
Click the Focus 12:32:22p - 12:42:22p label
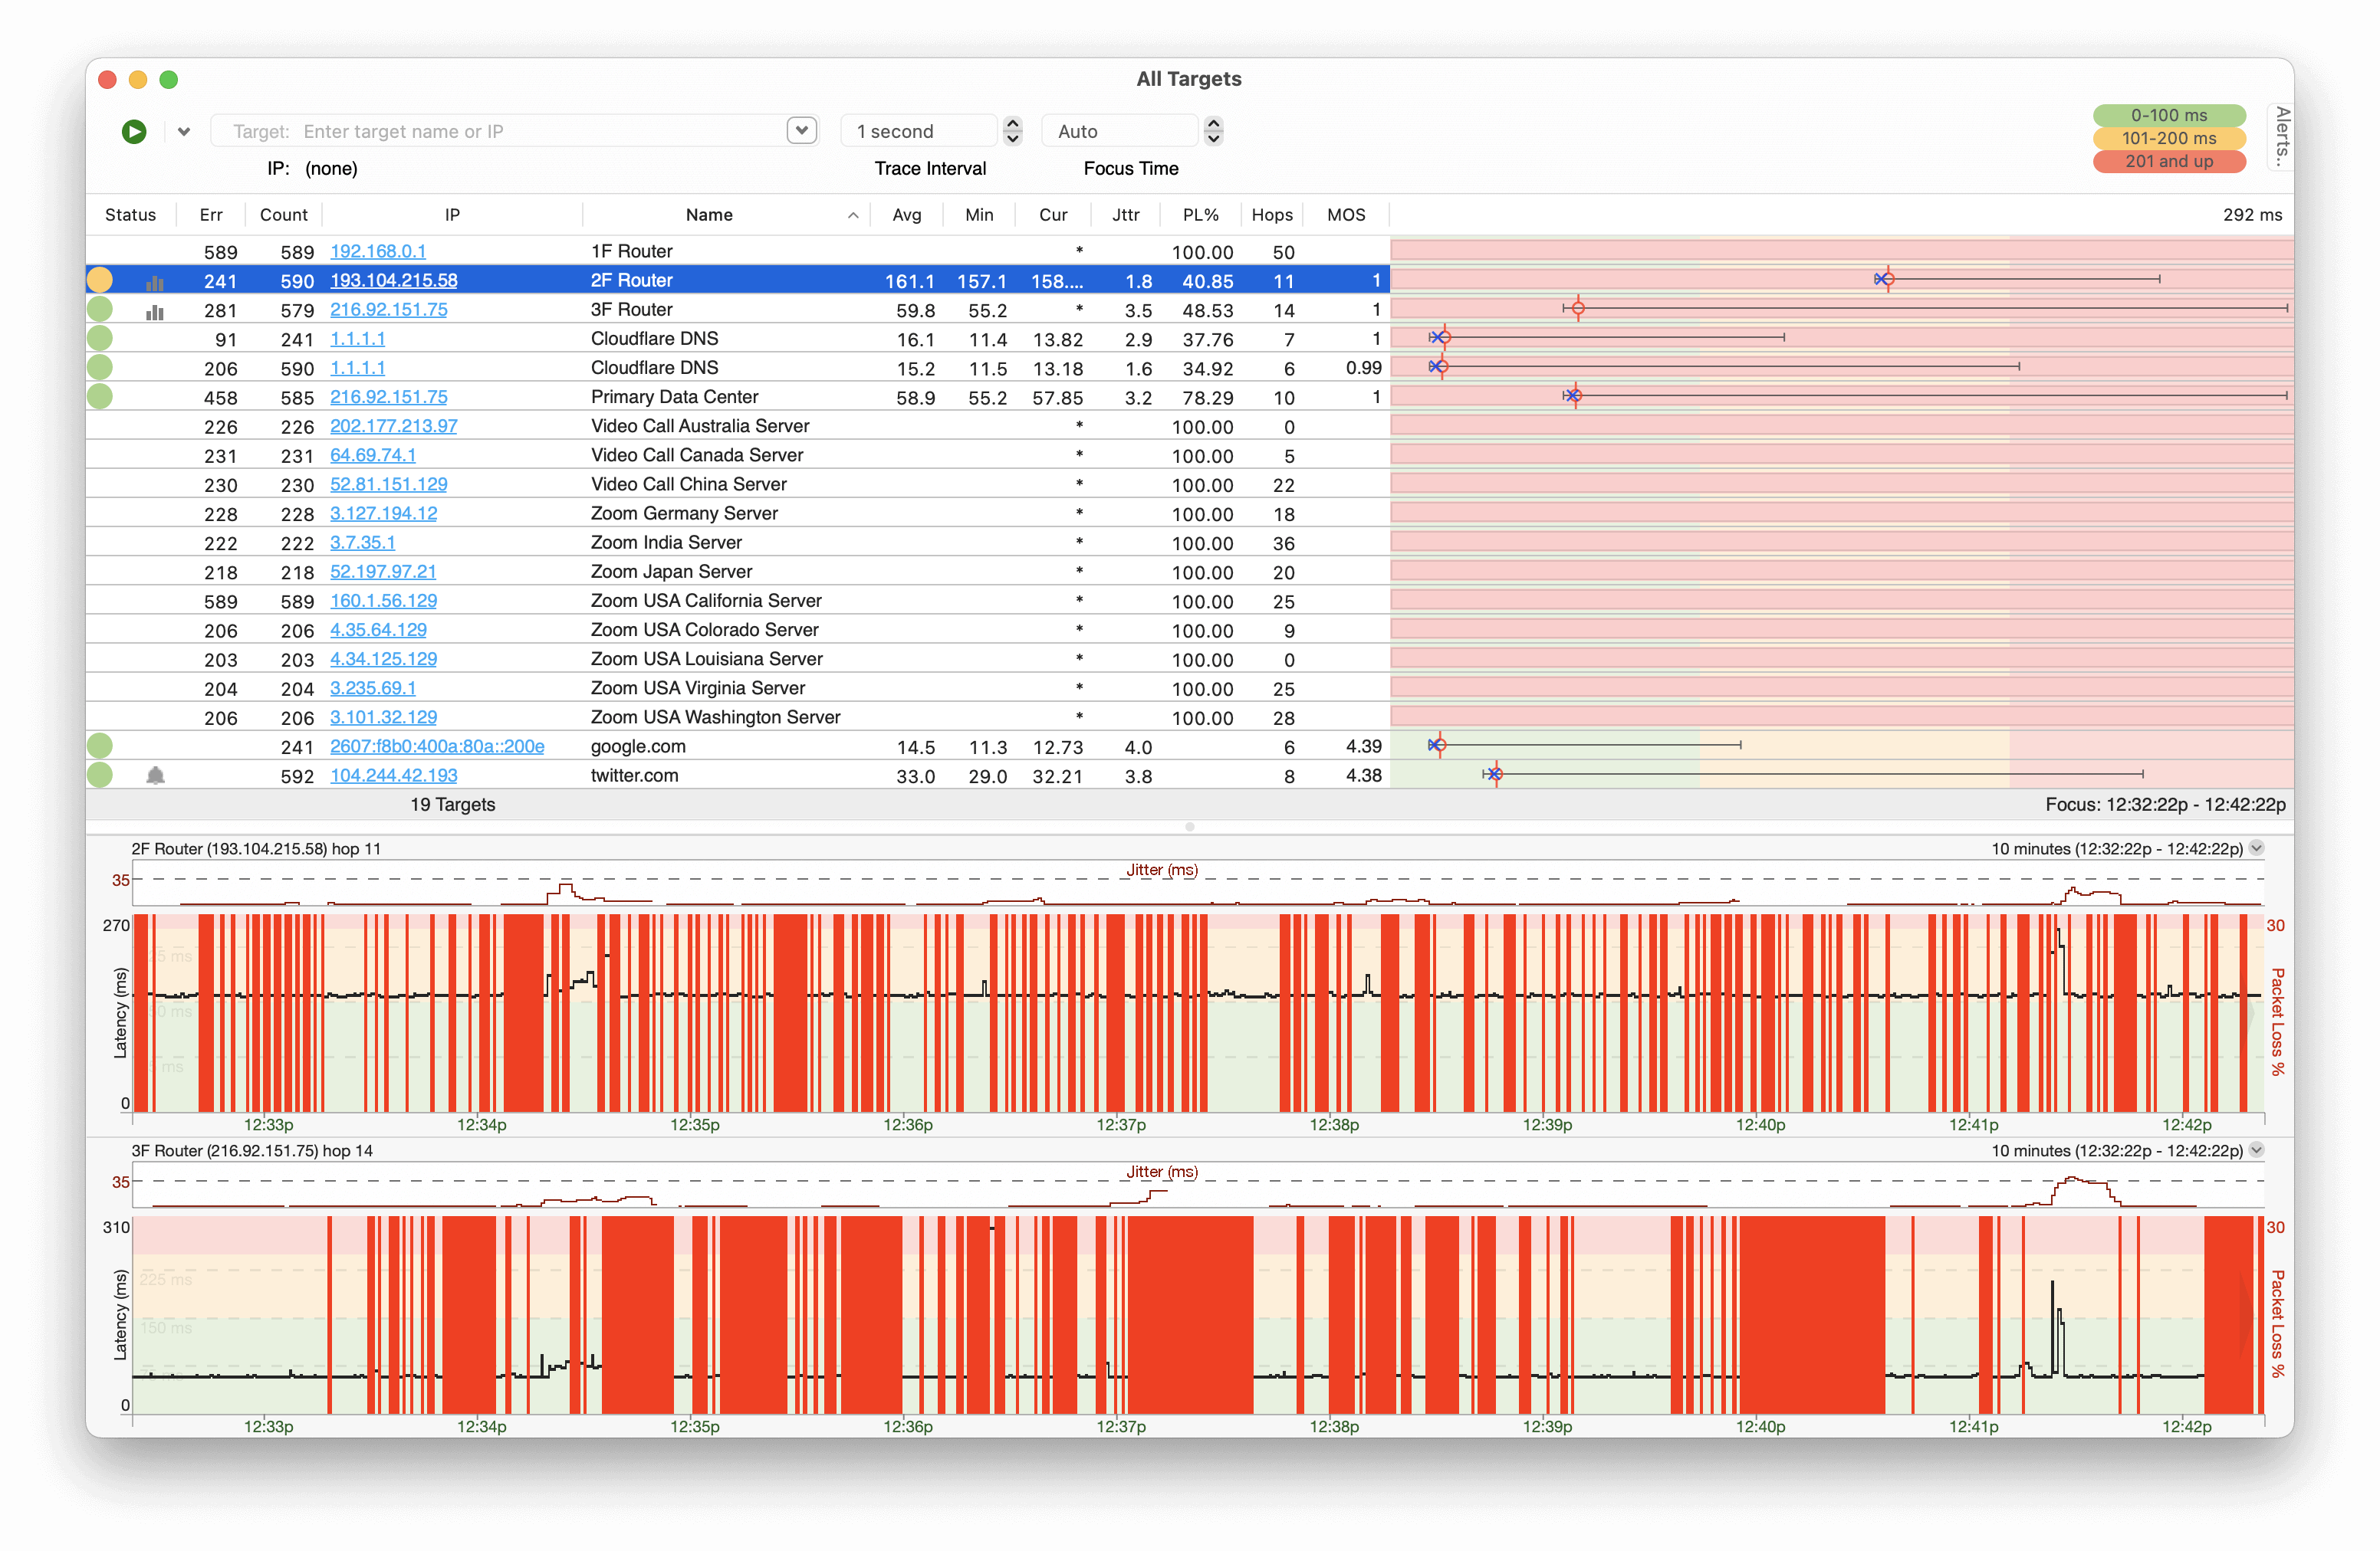(x=2165, y=805)
